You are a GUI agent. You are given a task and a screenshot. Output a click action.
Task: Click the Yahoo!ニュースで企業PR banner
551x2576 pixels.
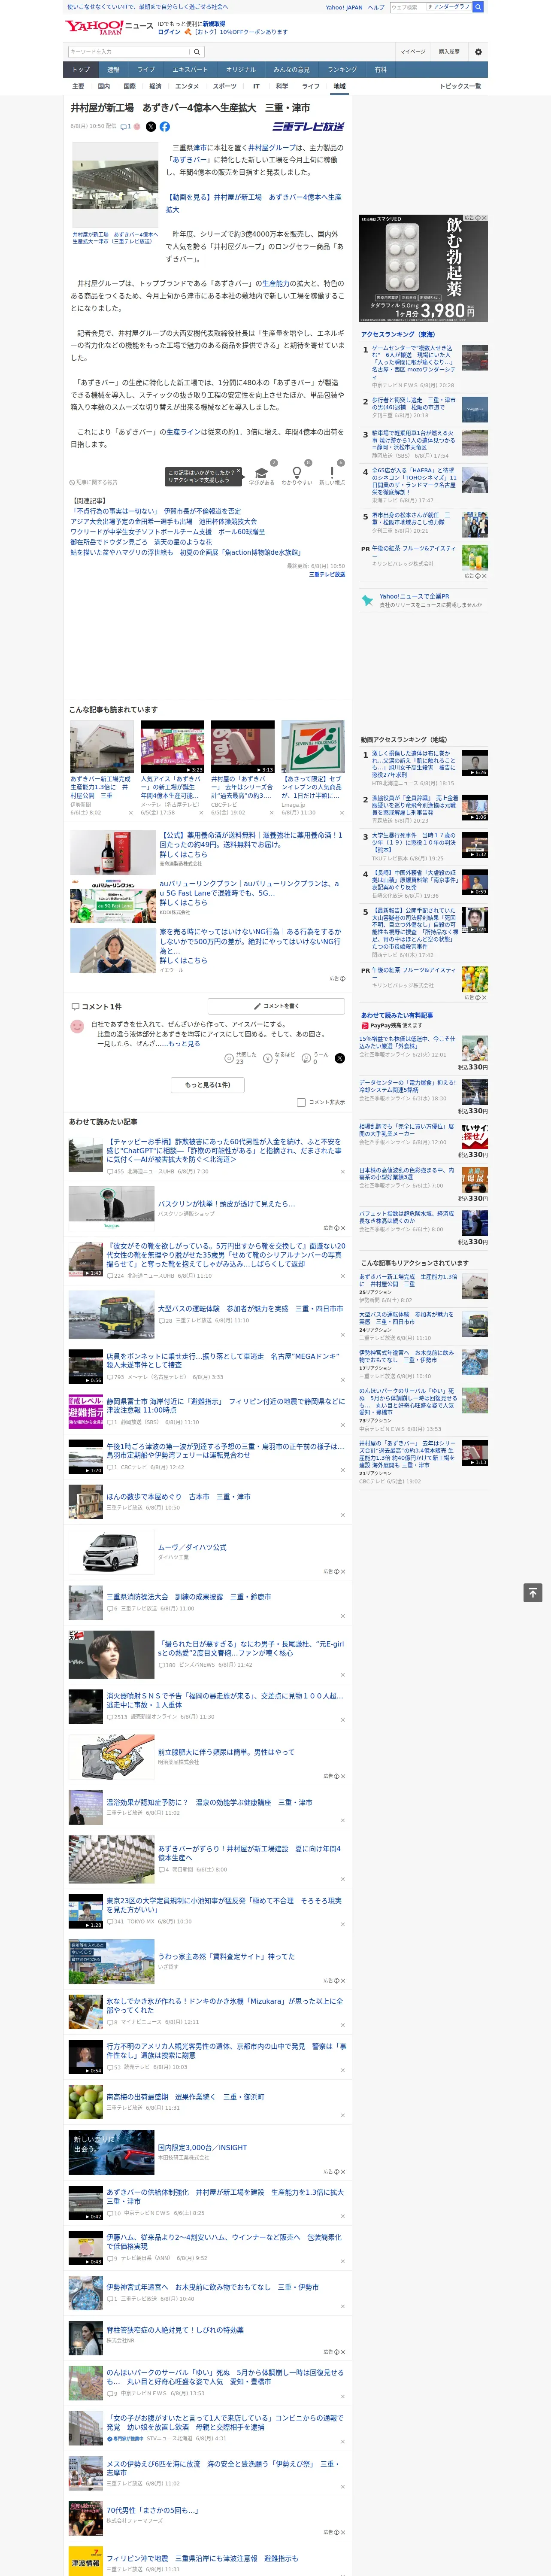424,600
